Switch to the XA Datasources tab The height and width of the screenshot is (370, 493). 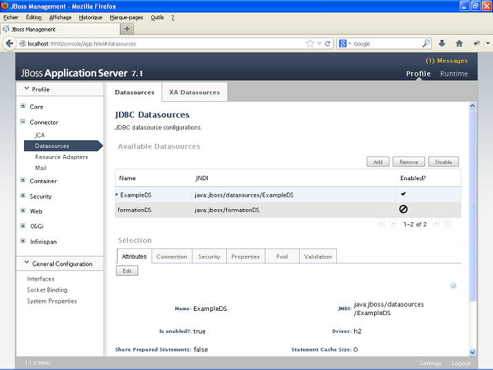coord(195,92)
